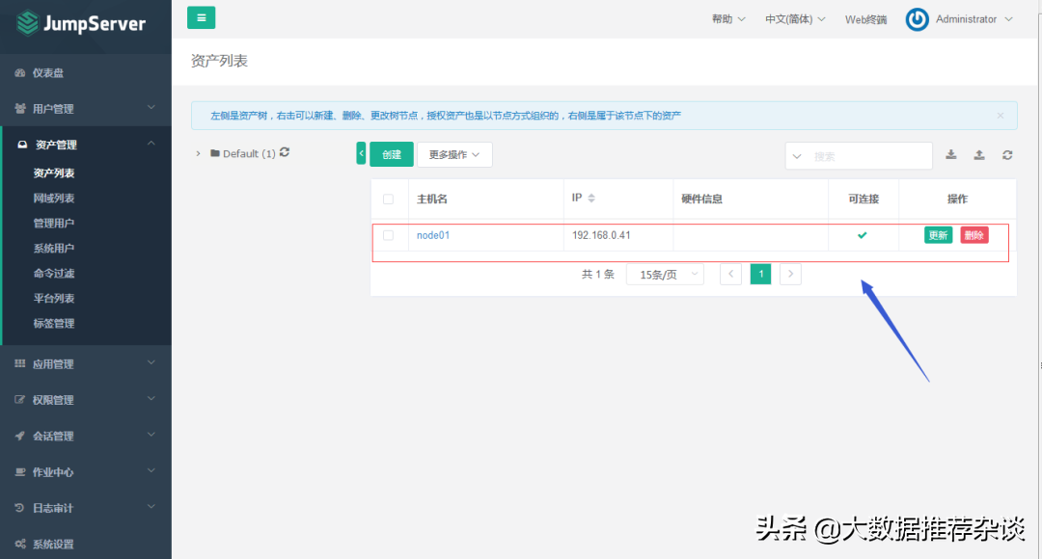
Task: Click the download export icon beside search
Action: [950, 155]
